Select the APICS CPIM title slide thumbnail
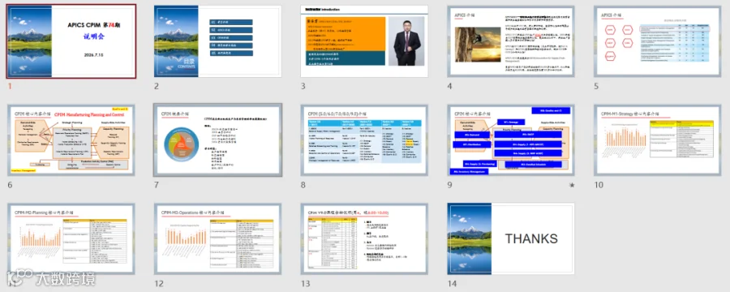This screenshot has width=730, height=292. pyautogui.click(x=71, y=41)
